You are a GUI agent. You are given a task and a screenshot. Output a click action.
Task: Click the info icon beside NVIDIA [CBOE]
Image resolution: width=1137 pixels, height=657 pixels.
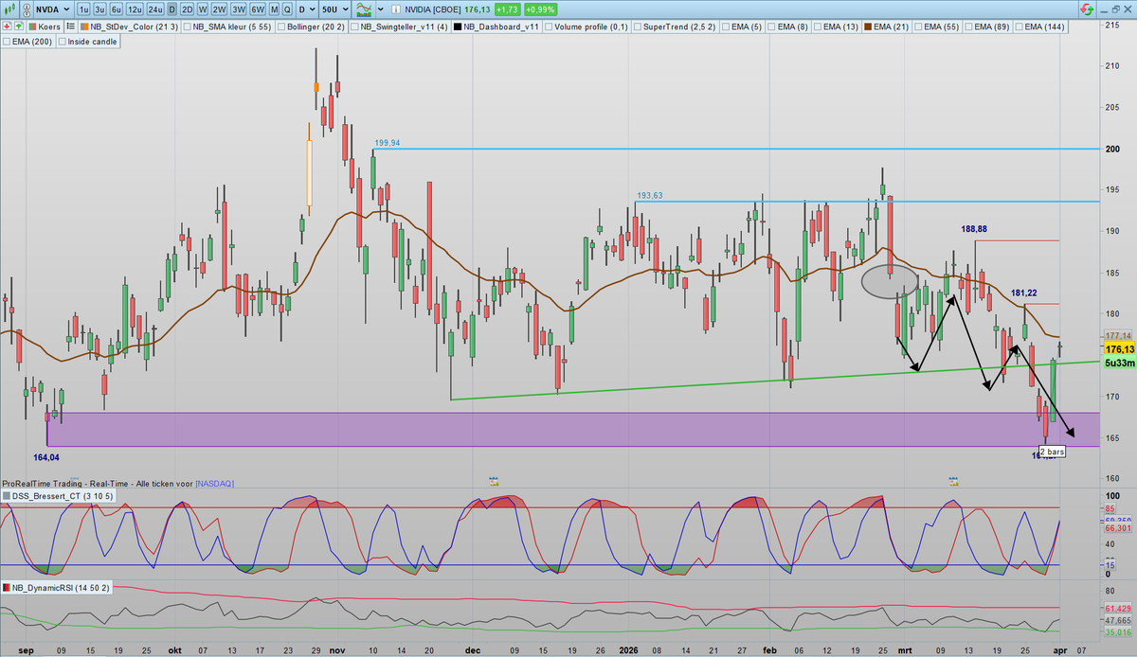396,9
